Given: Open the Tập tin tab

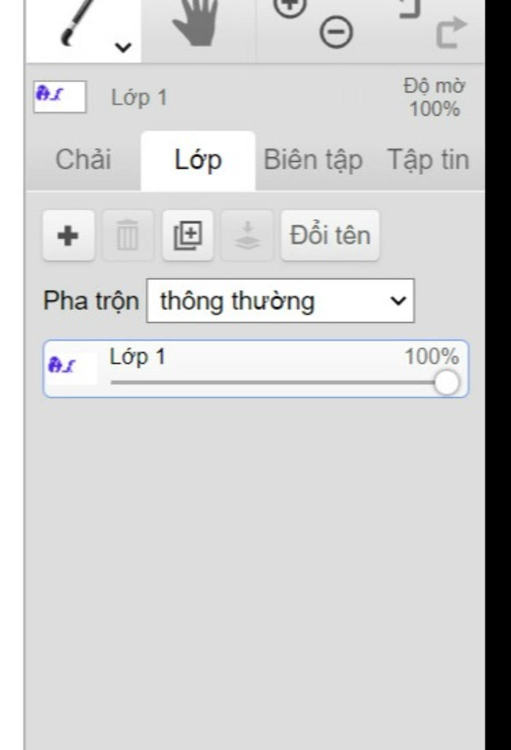Looking at the screenshot, I should coord(428,160).
